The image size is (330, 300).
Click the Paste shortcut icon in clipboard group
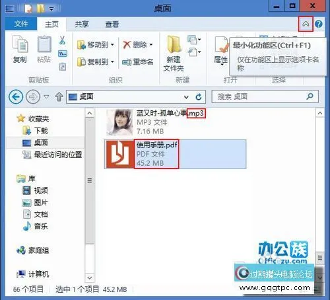click(63, 67)
